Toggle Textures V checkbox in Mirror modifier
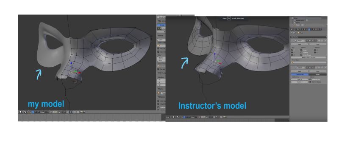 (315, 52)
